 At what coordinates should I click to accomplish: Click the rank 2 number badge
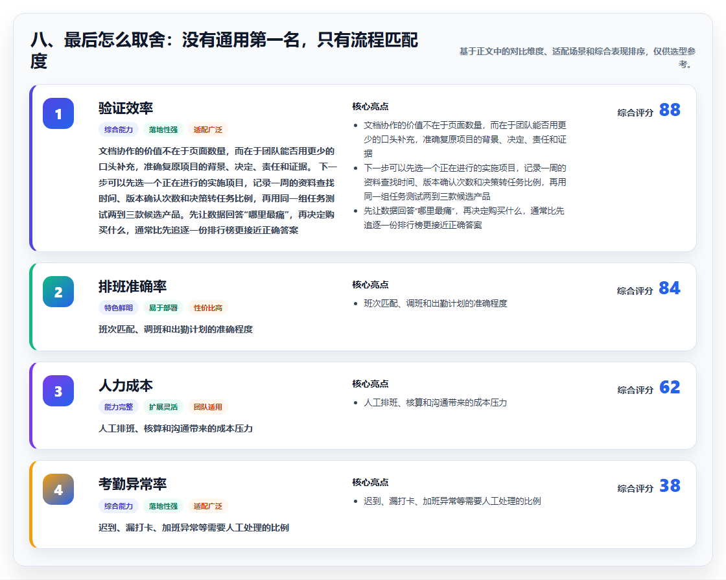tap(58, 292)
